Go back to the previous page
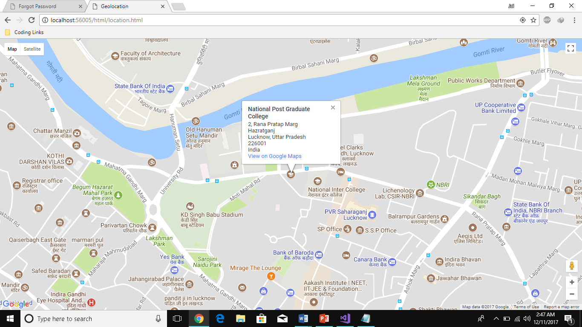582x327 pixels. tap(7, 20)
